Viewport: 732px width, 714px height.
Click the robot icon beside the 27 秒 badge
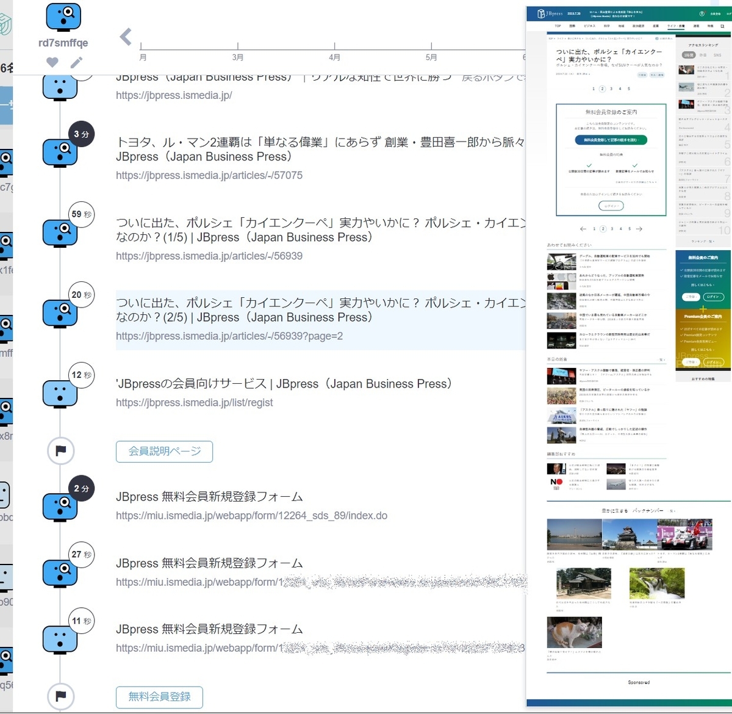pyautogui.click(x=60, y=573)
